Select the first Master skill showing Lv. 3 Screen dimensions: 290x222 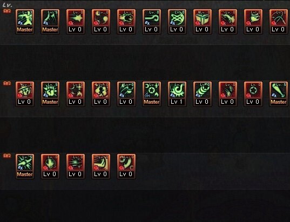pos(25,22)
